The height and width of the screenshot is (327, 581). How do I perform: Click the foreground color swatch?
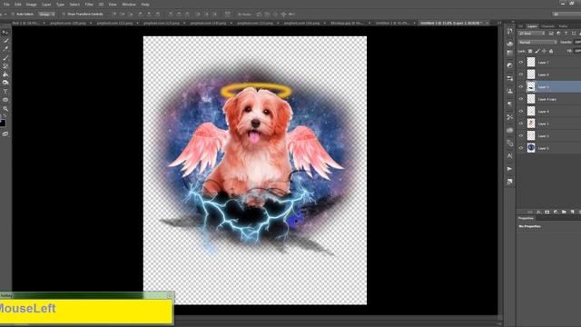(x=2, y=124)
